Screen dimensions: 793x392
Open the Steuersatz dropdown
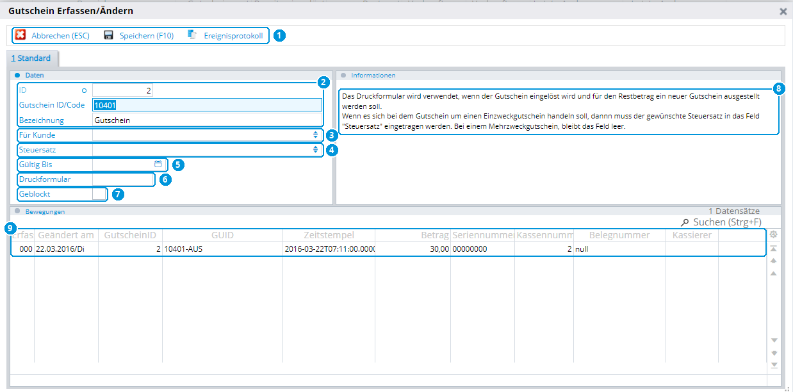[315, 149]
